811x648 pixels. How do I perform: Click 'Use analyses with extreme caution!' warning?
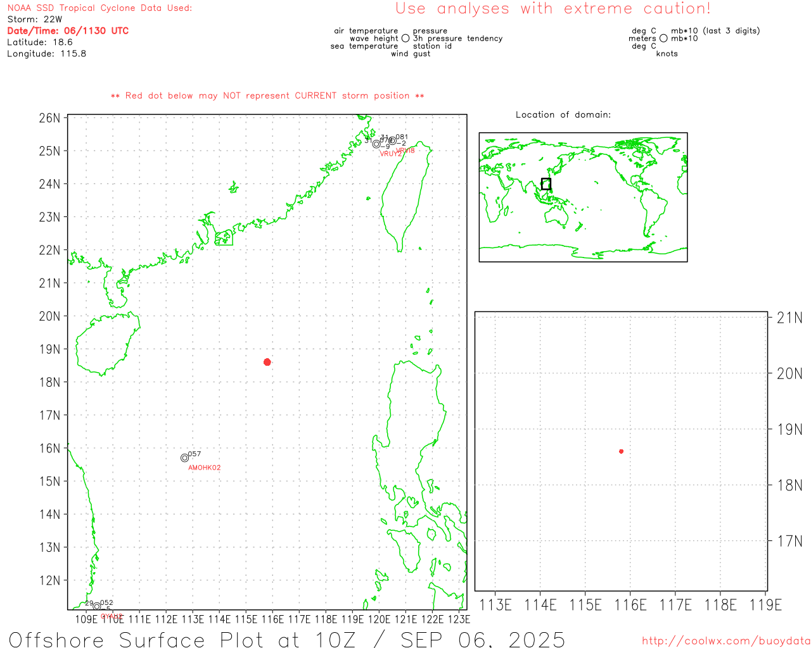[x=553, y=9]
